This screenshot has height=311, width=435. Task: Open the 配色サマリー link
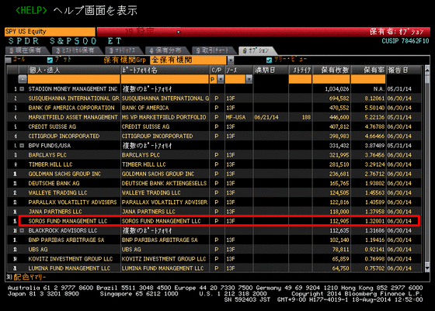30,277
